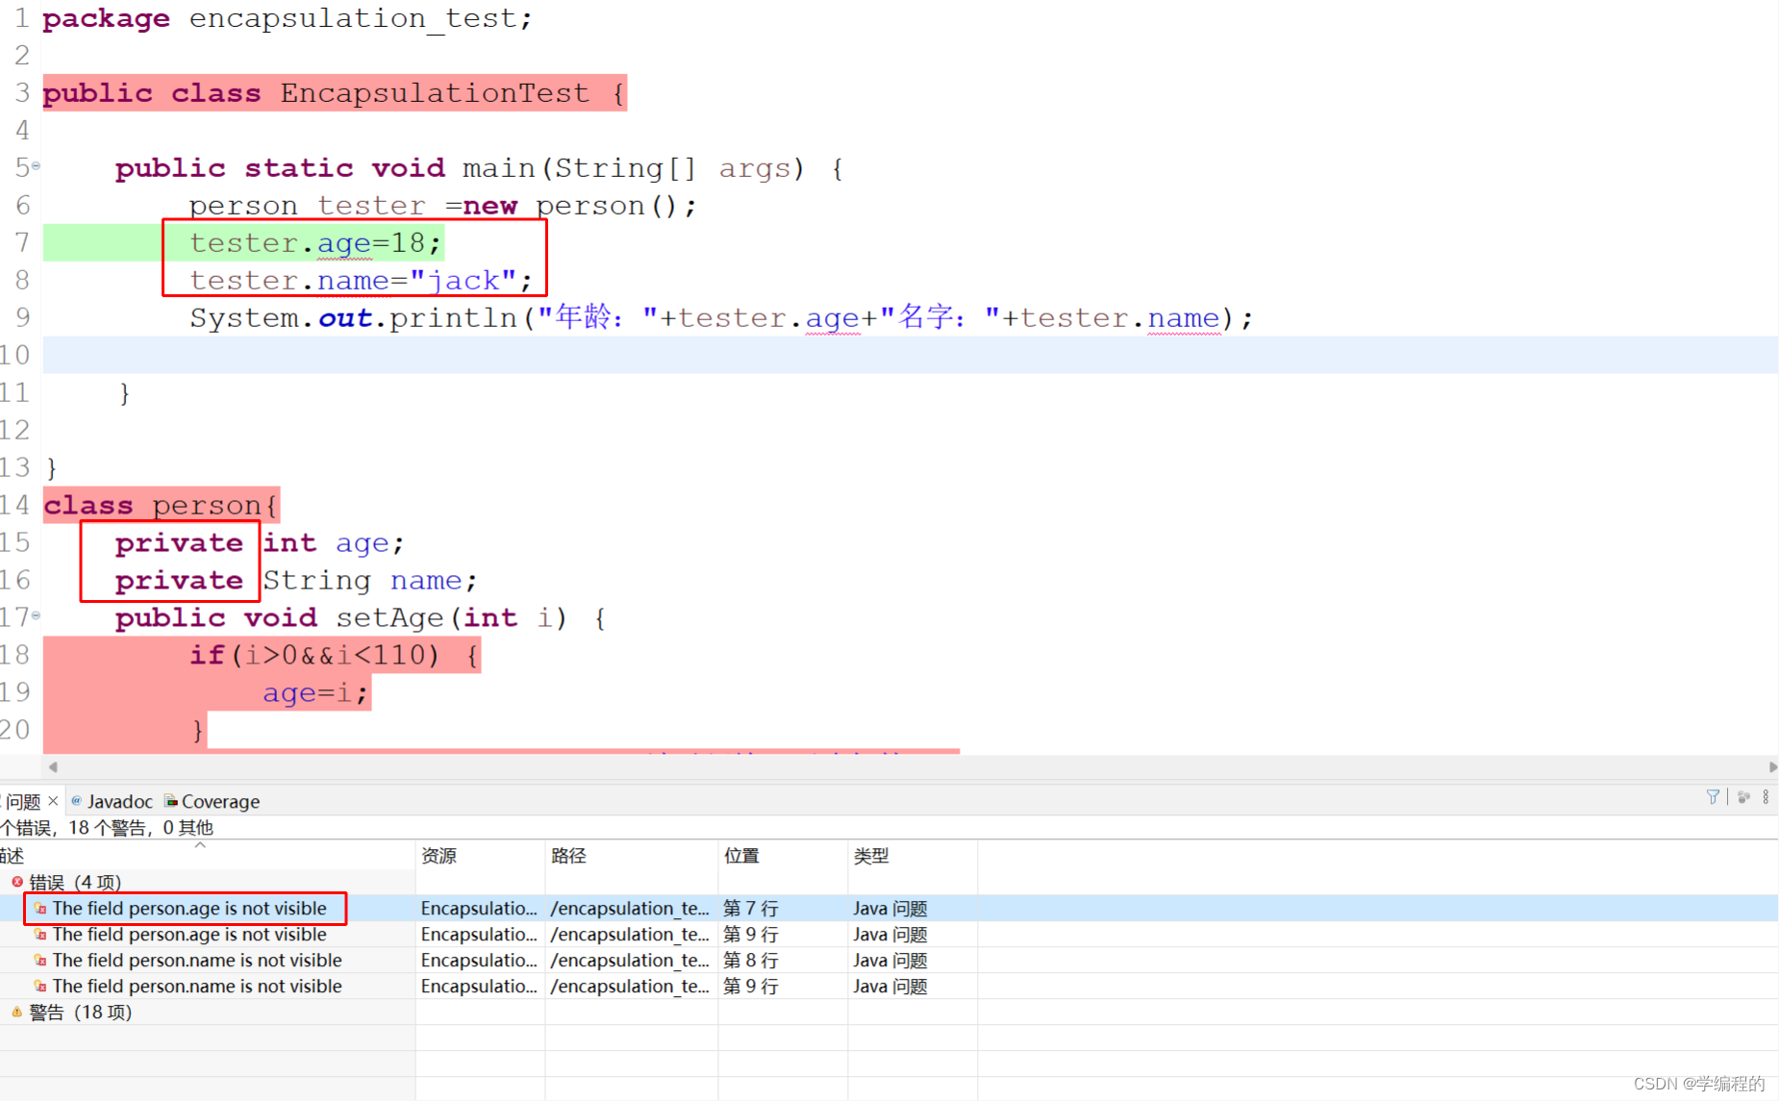
Task: Place cursor on empty line 10
Action: click(x=910, y=355)
